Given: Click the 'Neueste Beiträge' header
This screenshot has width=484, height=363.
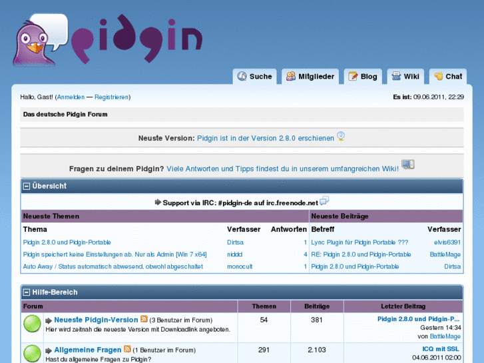Looking at the screenshot, I should tap(340, 216).
